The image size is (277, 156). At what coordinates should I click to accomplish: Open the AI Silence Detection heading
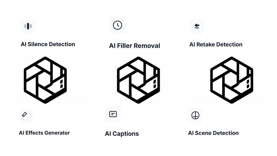pos(48,44)
